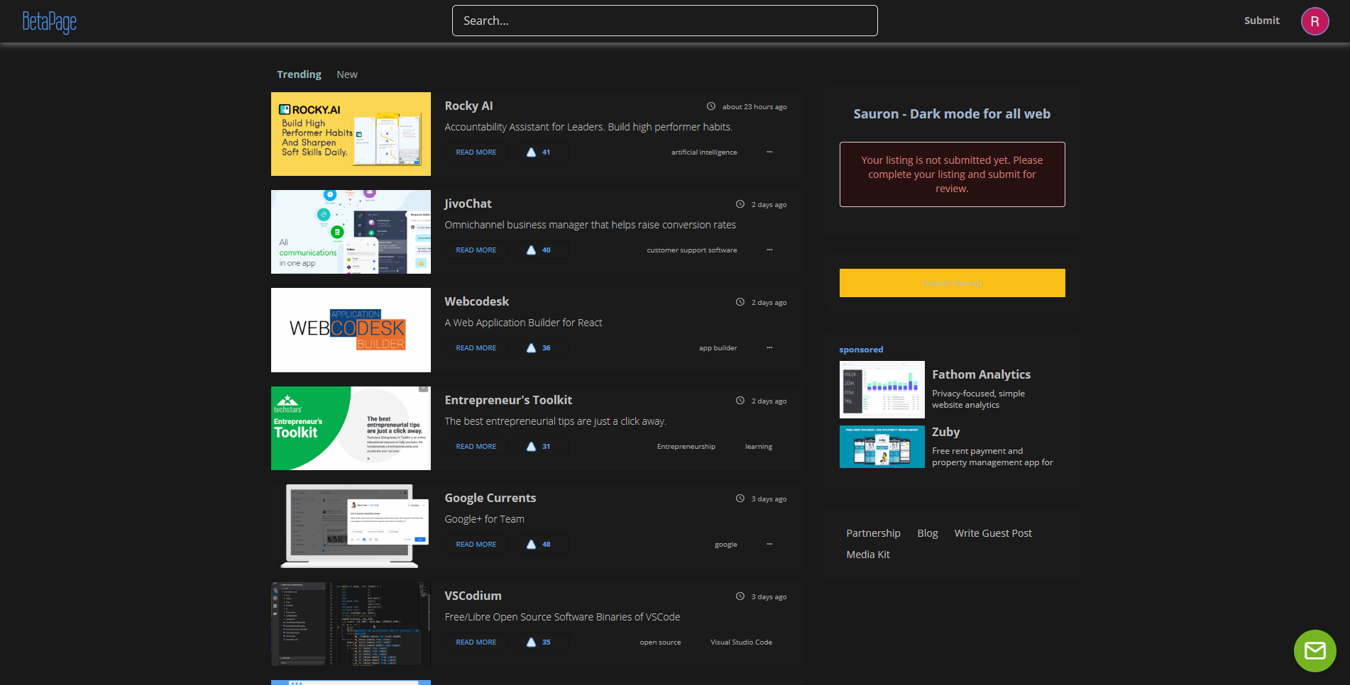This screenshot has height=685, width=1350.
Task: Open Fathom Analytics sponsored thumbnail
Action: pos(882,389)
